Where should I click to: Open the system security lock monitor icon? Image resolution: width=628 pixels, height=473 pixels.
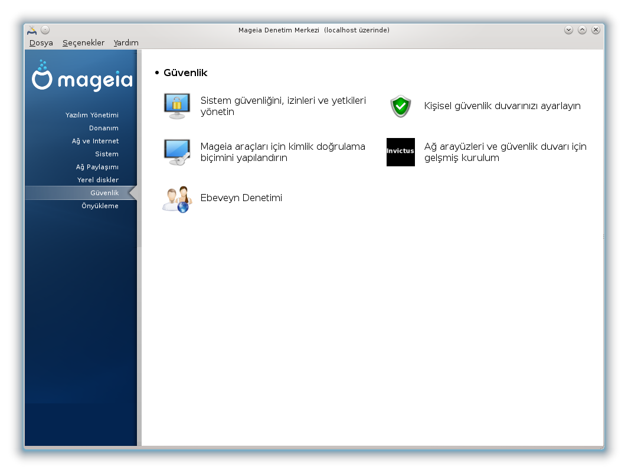tap(176, 106)
